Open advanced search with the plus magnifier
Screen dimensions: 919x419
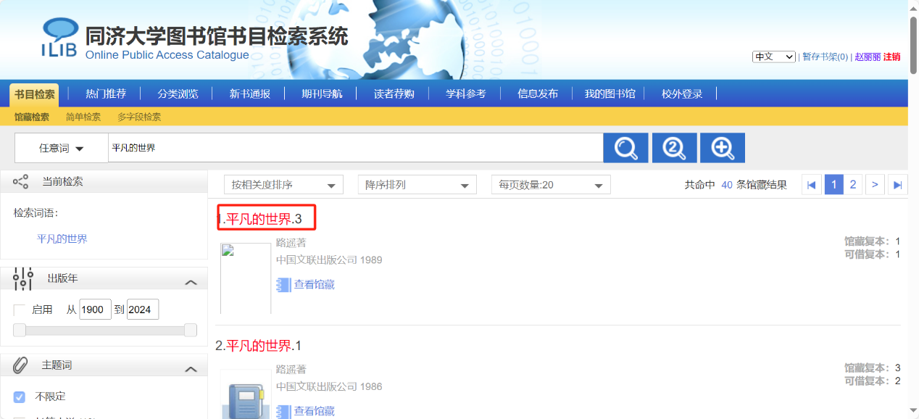[722, 148]
